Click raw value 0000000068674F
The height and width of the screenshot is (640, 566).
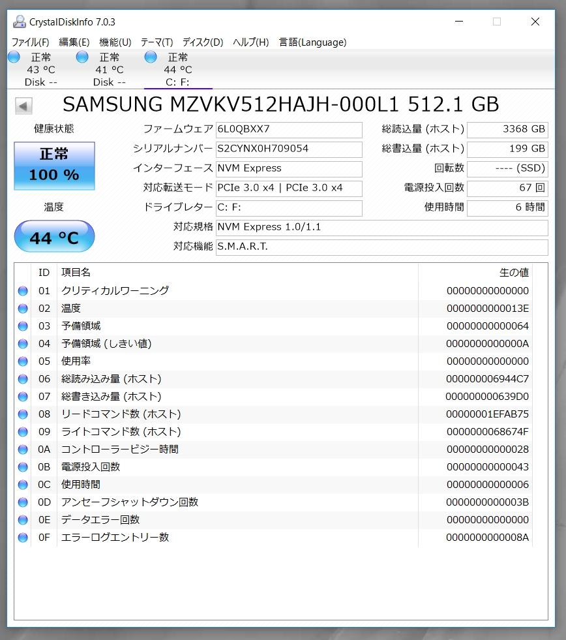click(488, 432)
